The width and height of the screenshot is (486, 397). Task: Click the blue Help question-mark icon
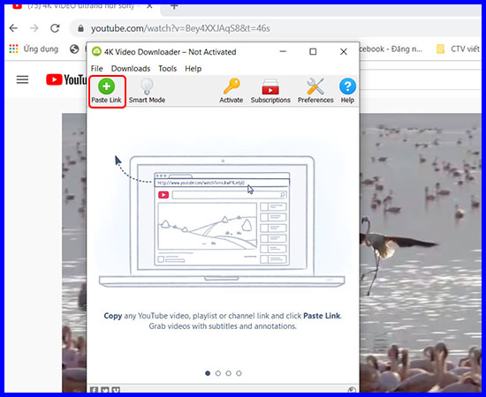[x=347, y=86]
